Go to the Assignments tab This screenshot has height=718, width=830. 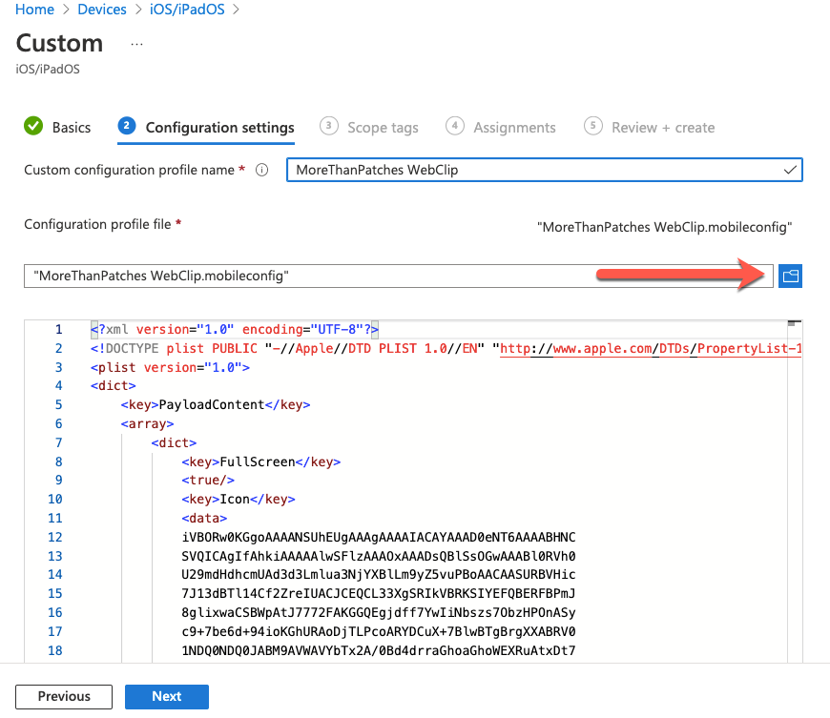coord(514,128)
